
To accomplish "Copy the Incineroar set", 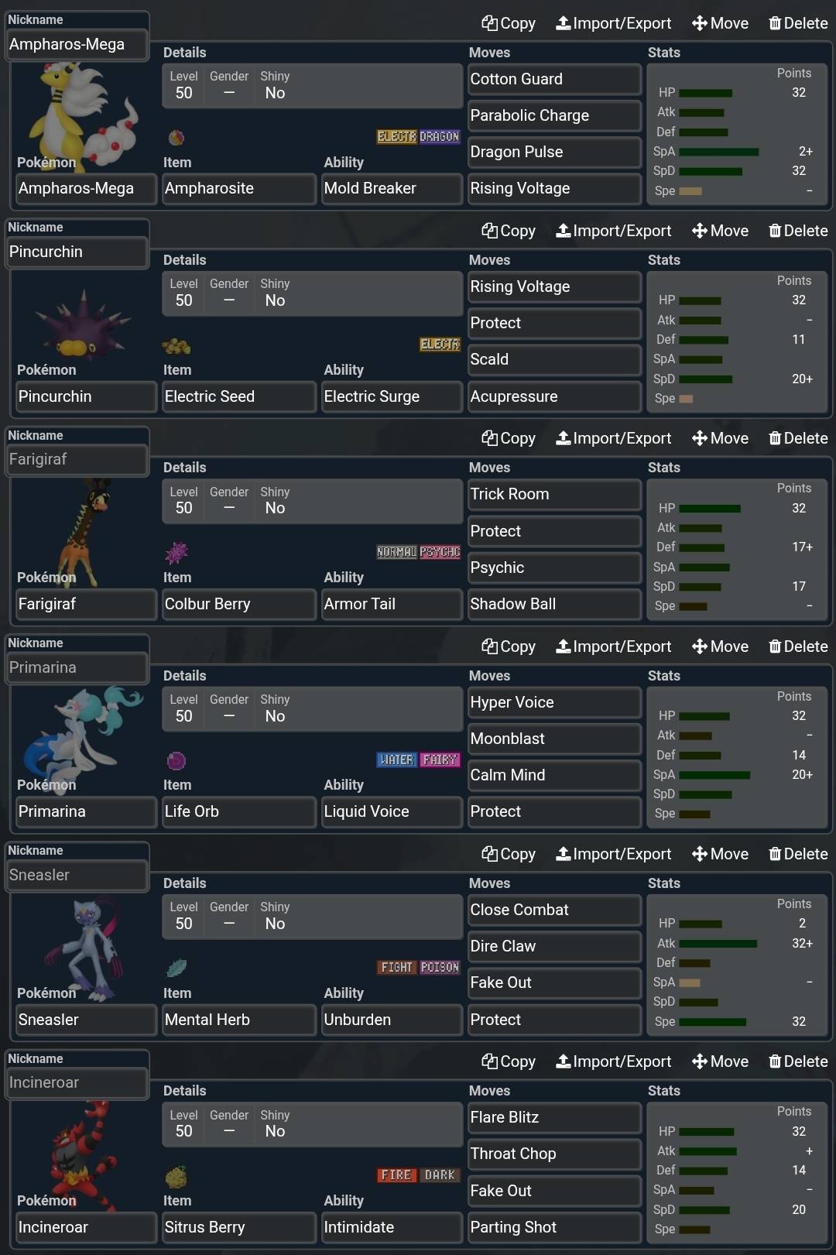I will 509,1061.
